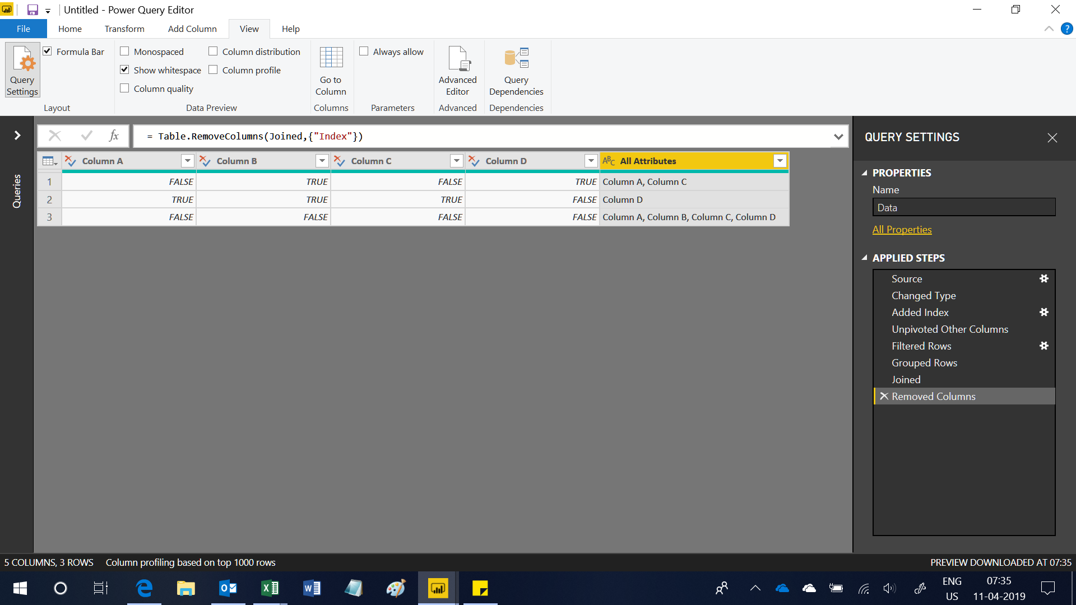Image resolution: width=1076 pixels, height=605 pixels.
Task: Switch to the Help tab
Action: (x=290, y=29)
